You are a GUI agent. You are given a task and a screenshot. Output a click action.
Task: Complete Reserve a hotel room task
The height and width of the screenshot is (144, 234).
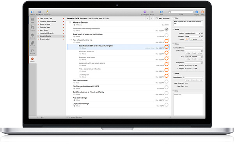coord(167,59)
